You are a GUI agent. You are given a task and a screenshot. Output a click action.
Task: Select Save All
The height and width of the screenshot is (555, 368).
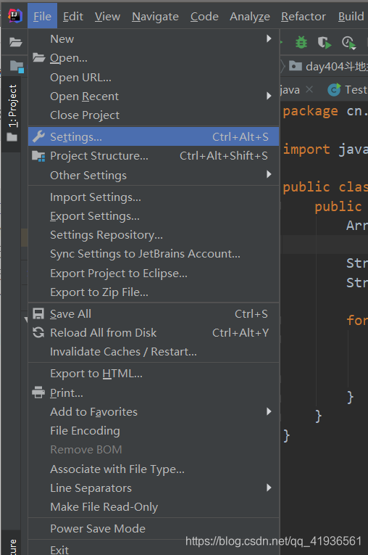click(154, 313)
